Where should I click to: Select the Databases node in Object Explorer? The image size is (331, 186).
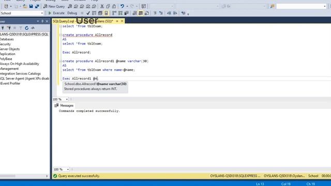[7, 39]
